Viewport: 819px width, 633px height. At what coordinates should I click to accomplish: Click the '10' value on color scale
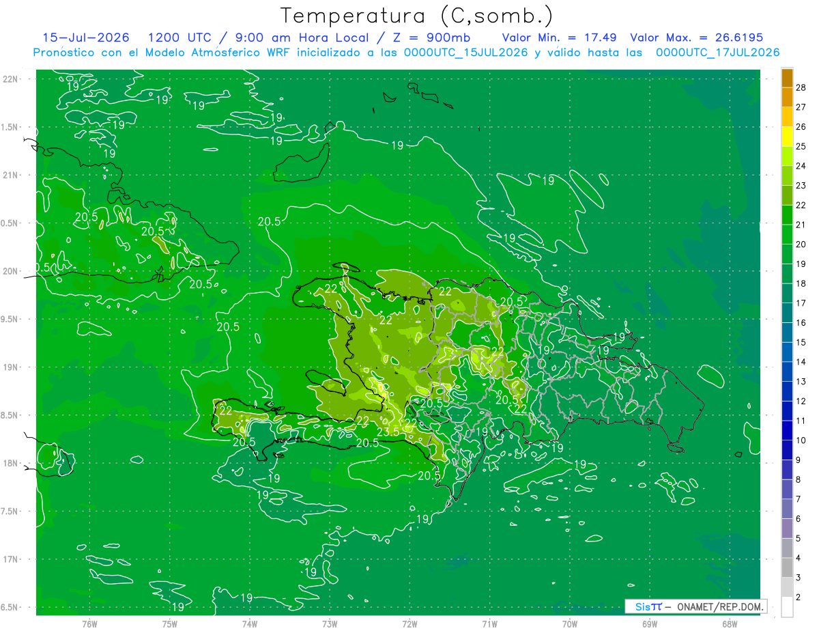pos(801,440)
